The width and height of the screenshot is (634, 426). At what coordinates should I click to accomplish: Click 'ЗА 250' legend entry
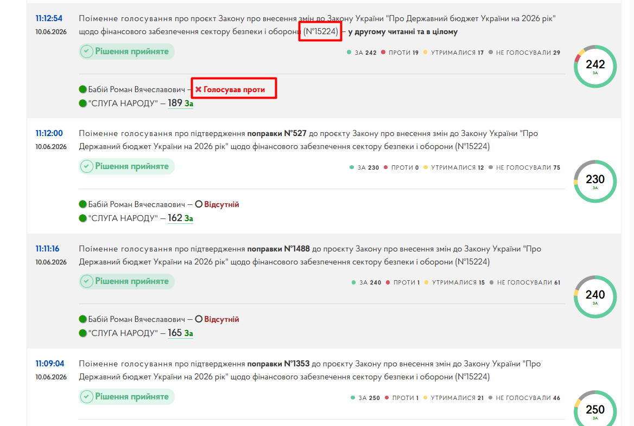point(365,398)
